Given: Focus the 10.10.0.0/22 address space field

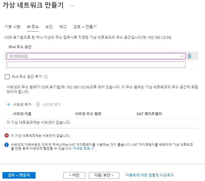Looking at the screenshot, I should tap(96, 56).
